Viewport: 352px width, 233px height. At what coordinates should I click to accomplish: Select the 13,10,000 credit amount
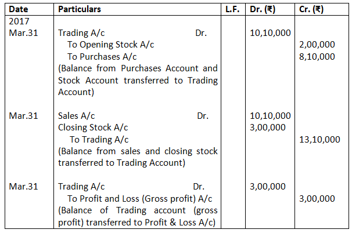(x=318, y=139)
